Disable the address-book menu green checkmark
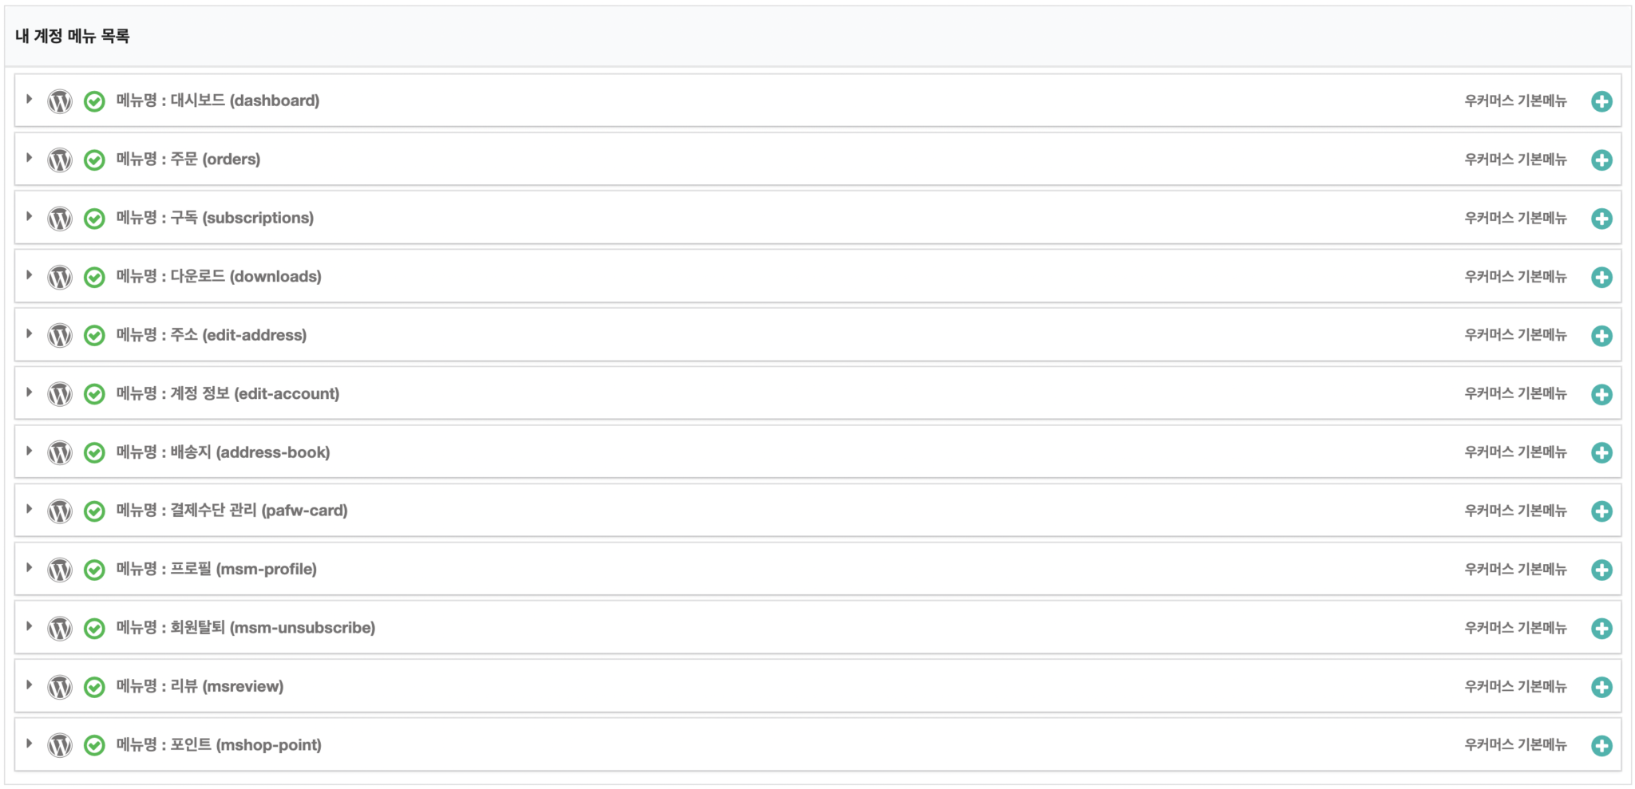Viewport: 1635px width, 789px height. [x=94, y=452]
